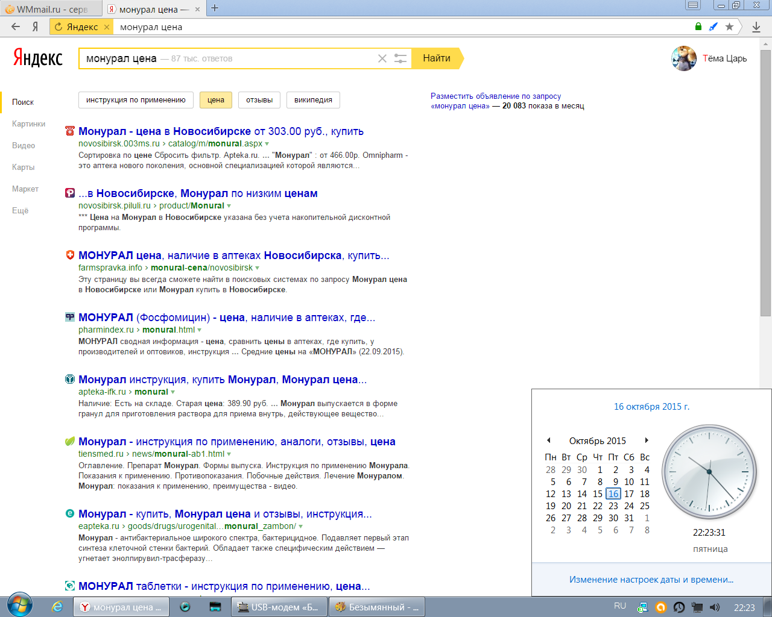The width and height of the screenshot is (772, 617).
Task: Click the pharmindex.ru result favicon
Action: [x=70, y=317]
